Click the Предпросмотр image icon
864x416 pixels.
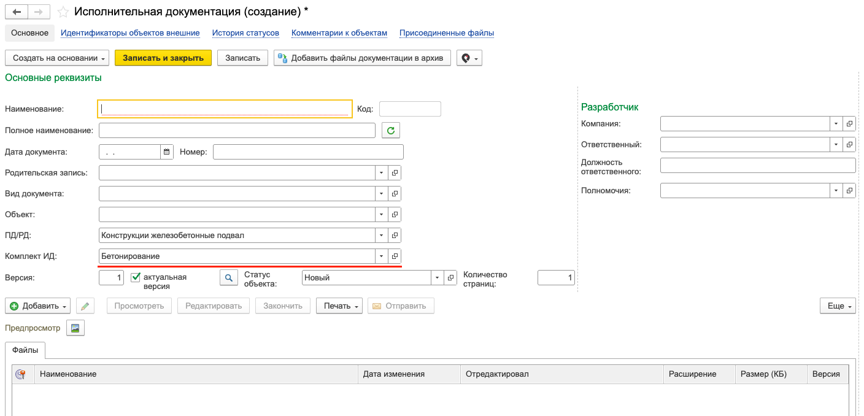tap(75, 328)
